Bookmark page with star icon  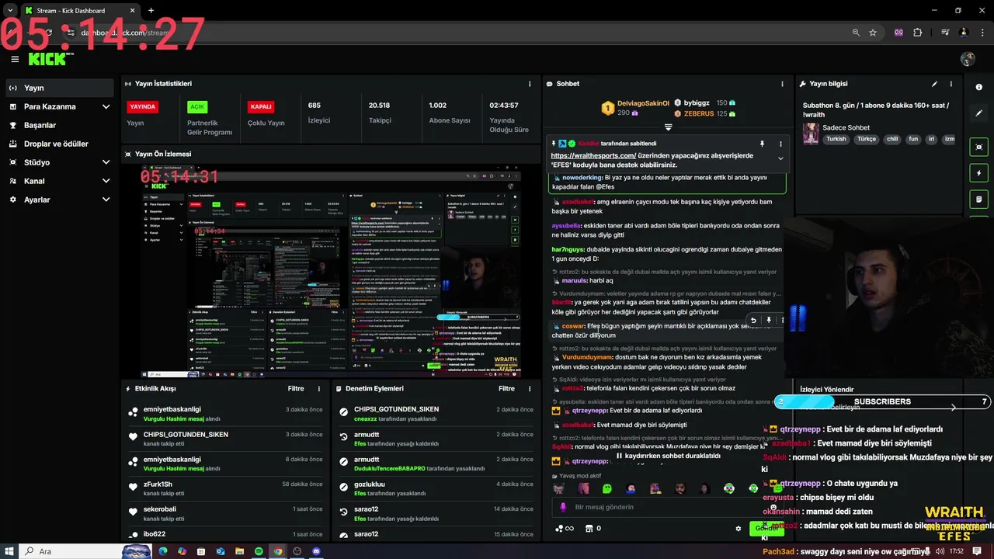(x=873, y=33)
